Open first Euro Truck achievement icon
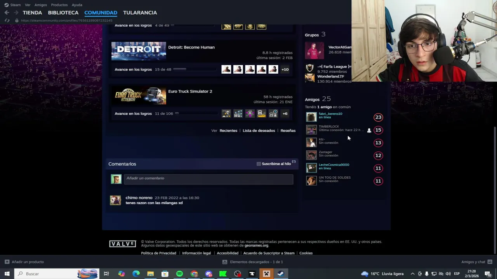497x279 pixels. [x=226, y=114]
